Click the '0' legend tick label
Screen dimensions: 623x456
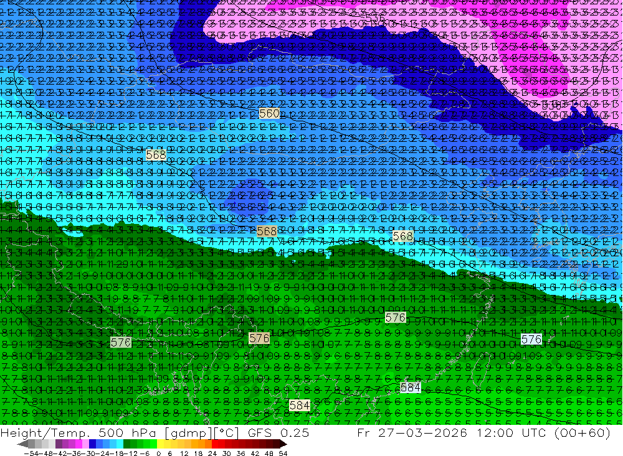[x=158, y=454]
